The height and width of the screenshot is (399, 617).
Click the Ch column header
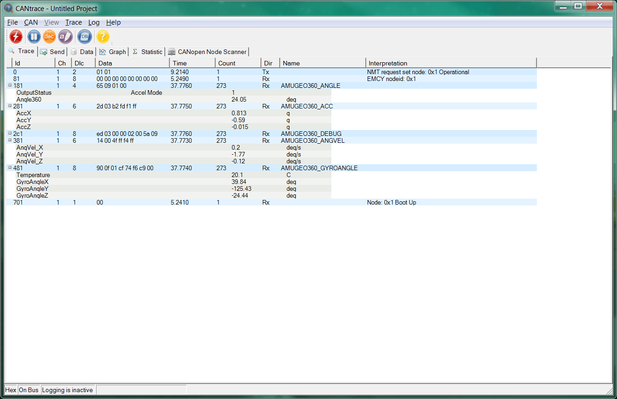63,63
